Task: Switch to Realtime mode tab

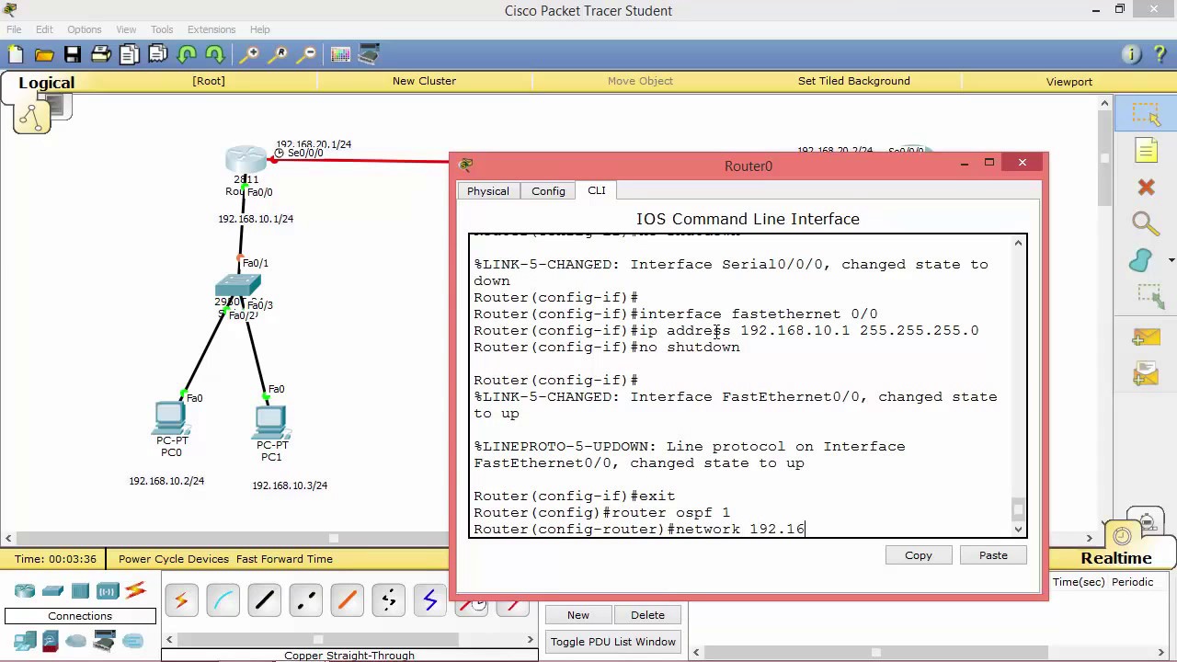Action: click(x=1116, y=558)
